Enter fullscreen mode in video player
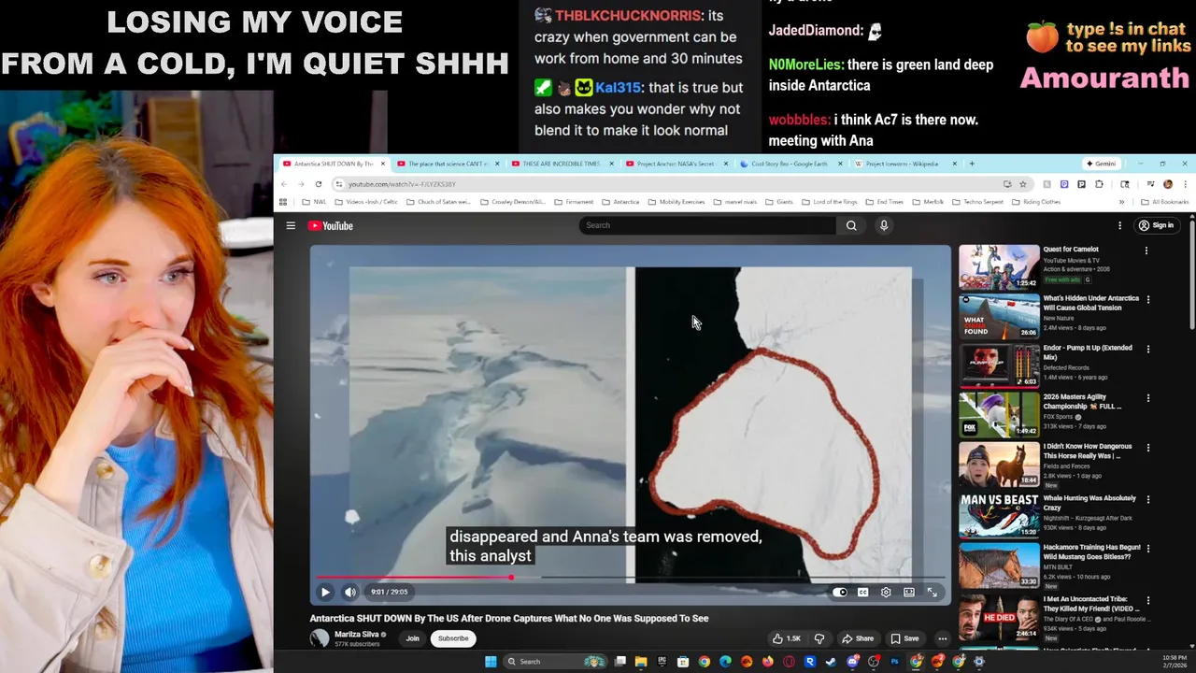1196x673 pixels. tap(932, 592)
